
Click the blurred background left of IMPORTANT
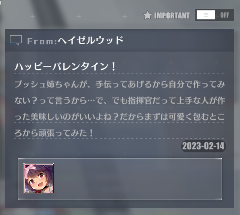pyautogui.click(x=77, y=15)
